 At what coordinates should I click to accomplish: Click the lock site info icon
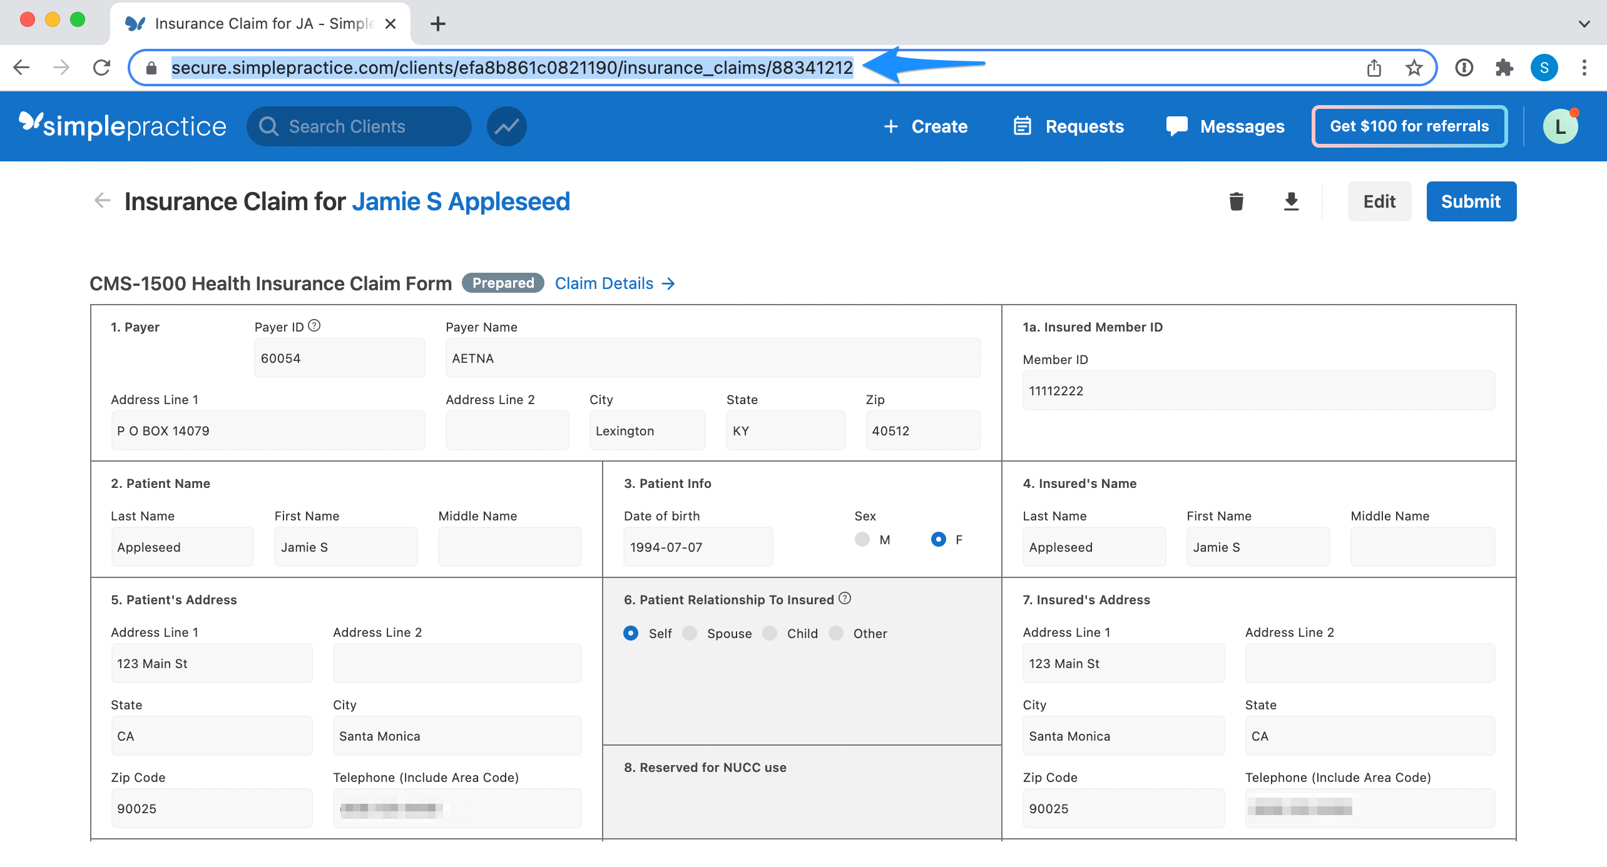[x=151, y=68]
